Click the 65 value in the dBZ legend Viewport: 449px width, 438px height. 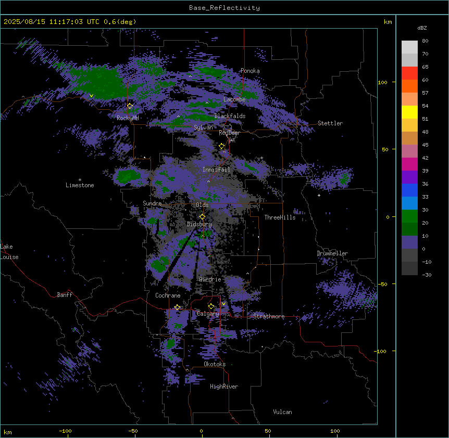[425, 67]
